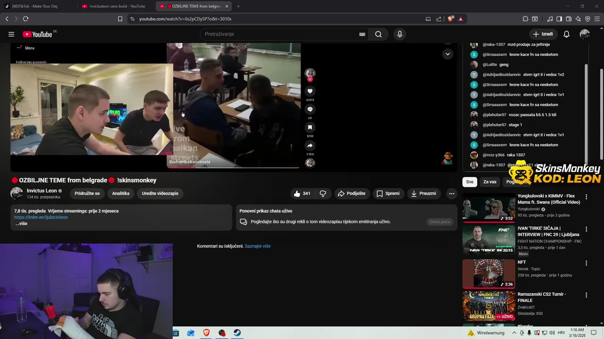Screen dimensions: 604x339
Task: Open the Invictus Leon channel name
Action: click(x=42, y=191)
